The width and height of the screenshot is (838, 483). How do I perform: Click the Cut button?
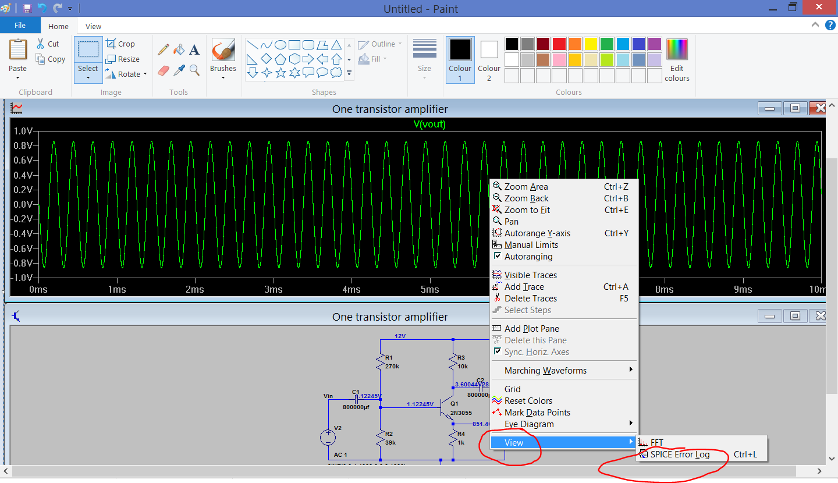48,44
